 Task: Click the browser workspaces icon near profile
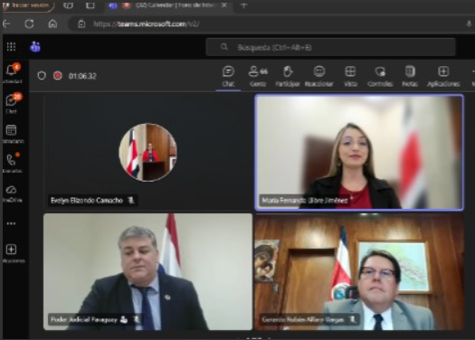(x=68, y=5)
